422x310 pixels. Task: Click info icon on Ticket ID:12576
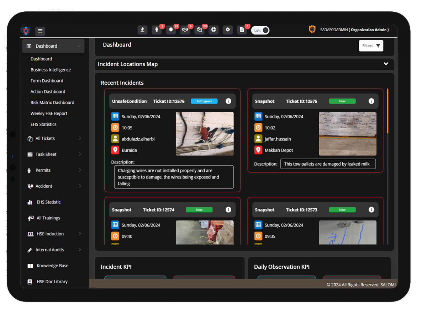point(228,101)
